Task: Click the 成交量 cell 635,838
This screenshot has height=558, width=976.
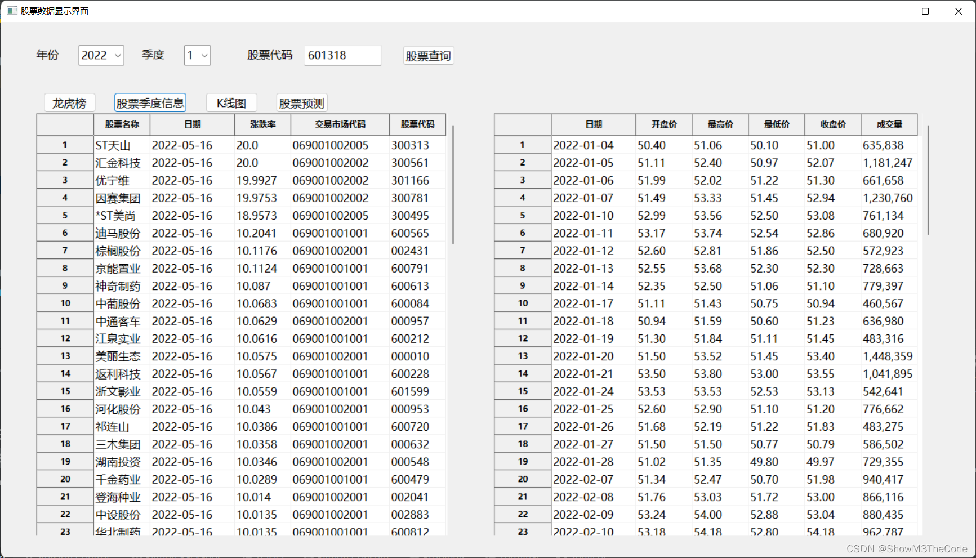Action: 889,145
